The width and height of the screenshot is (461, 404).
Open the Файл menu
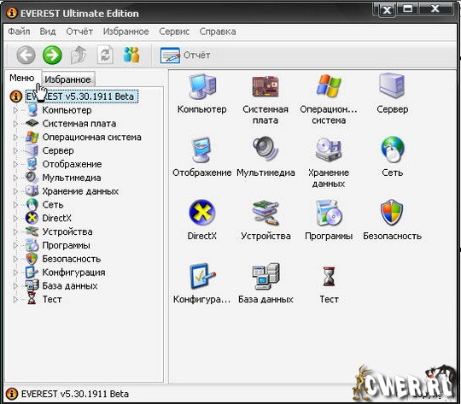coord(19,32)
